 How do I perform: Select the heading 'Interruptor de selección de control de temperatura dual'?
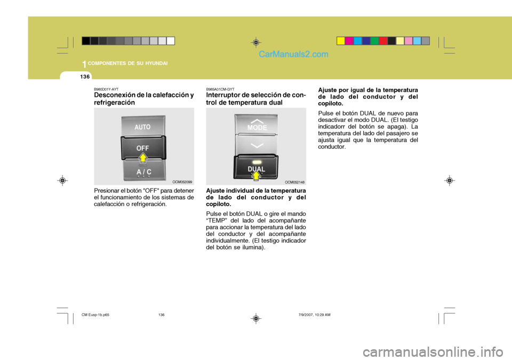pyautogui.click(x=256, y=99)
